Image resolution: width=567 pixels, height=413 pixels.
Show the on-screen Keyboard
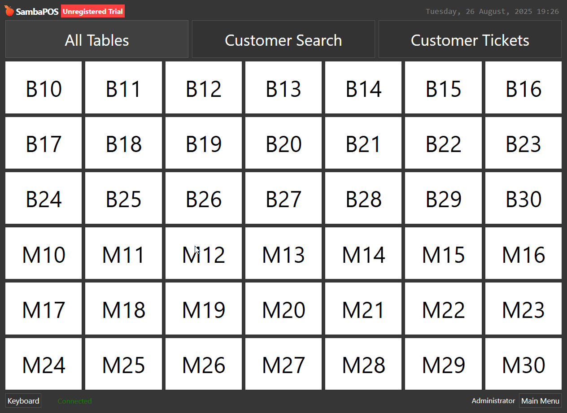pyautogui.click(x=23, y=401)
